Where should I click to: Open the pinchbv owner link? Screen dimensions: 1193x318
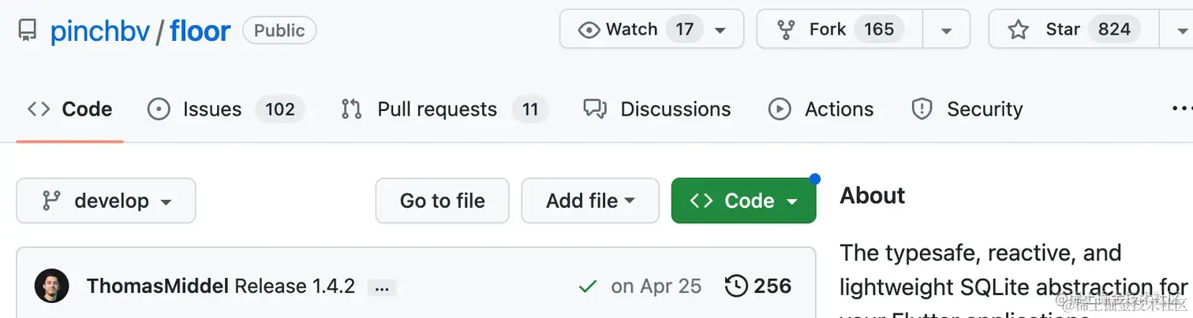(x=99, y=31)
